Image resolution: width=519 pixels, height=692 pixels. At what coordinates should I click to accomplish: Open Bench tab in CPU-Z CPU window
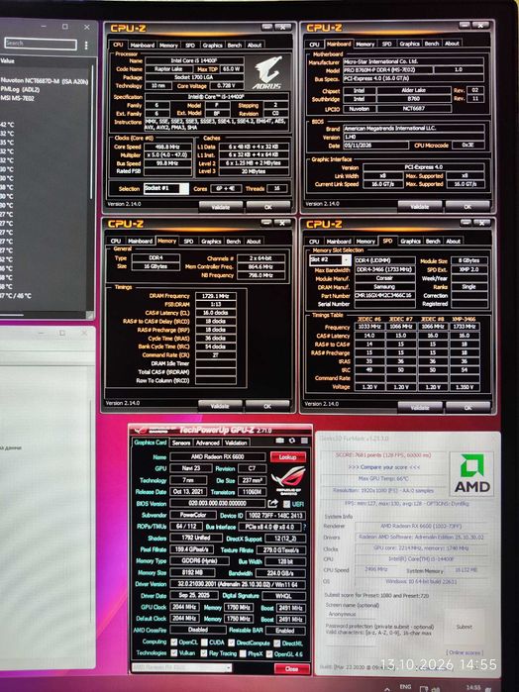tap(235, 45)
